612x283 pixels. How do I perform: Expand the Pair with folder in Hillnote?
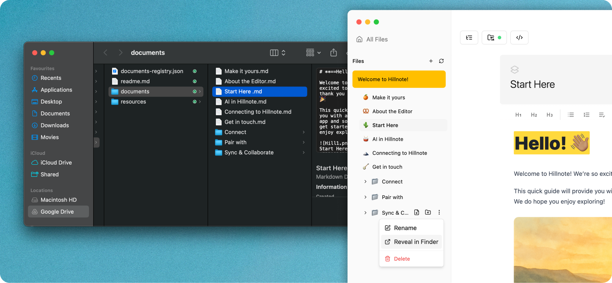pyautogui.click(x=365, y=197)
